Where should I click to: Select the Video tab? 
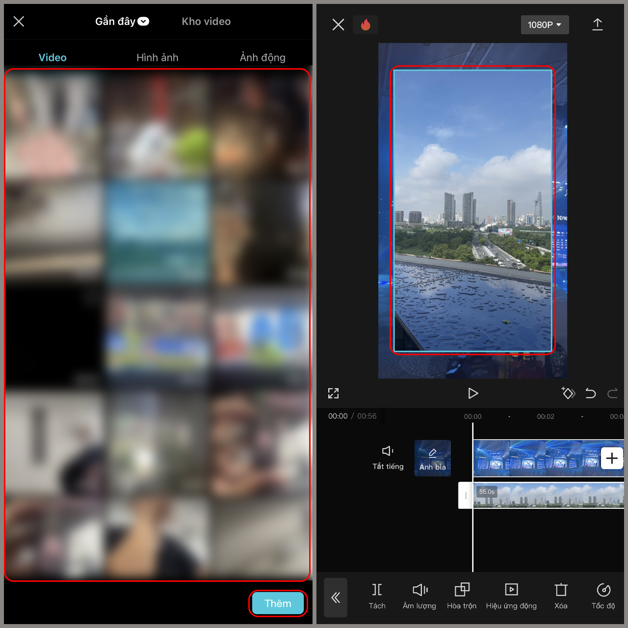click(x=52, y=57)
